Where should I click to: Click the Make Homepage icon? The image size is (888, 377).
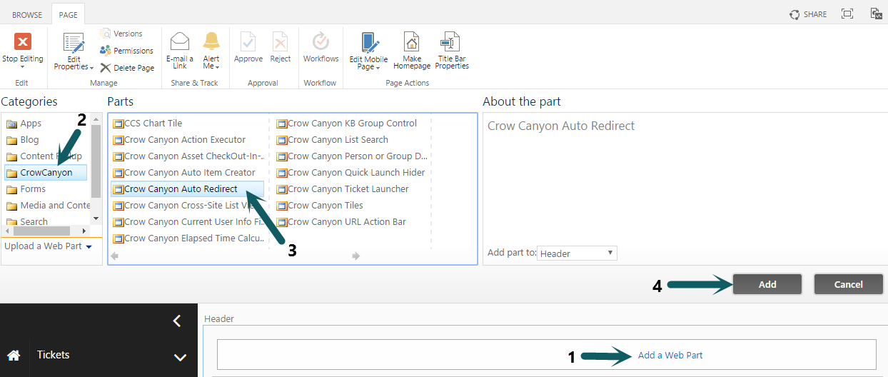[411, 42]
